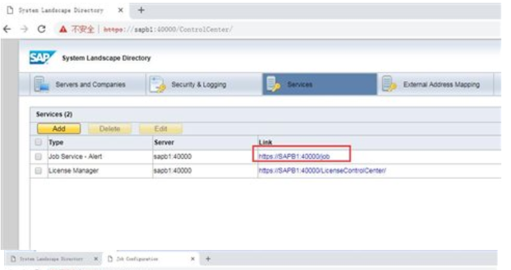The width and height of the screenshot is (511, 270).
Task: Check the Job Service - Alert row checkbox
Action: point(39,157)
